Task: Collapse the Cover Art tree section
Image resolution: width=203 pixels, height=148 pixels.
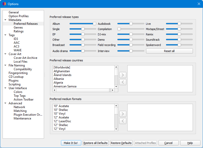Action: (6, 54)
